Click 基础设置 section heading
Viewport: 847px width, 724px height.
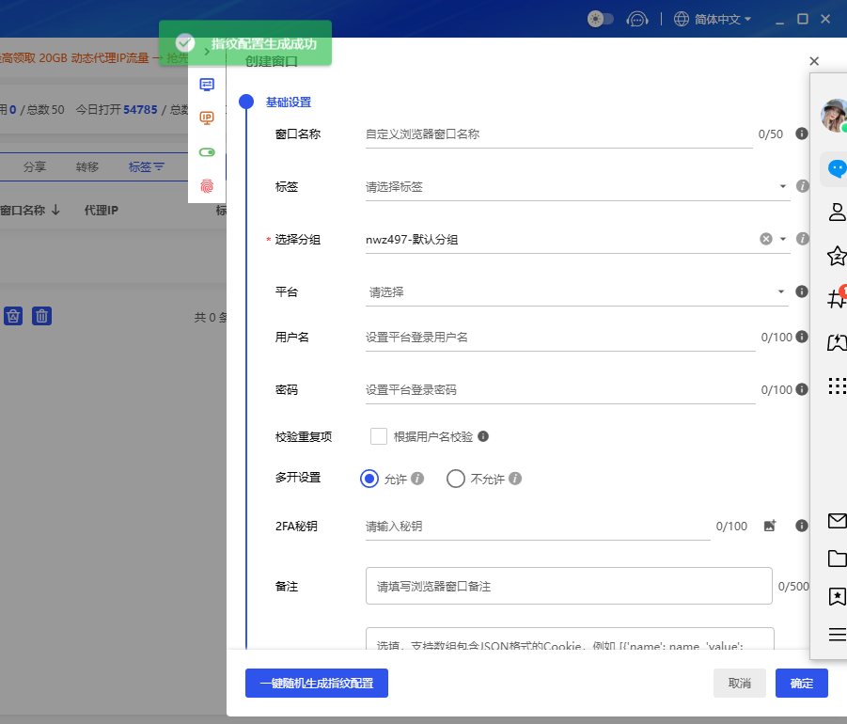(x=289, y=102)
